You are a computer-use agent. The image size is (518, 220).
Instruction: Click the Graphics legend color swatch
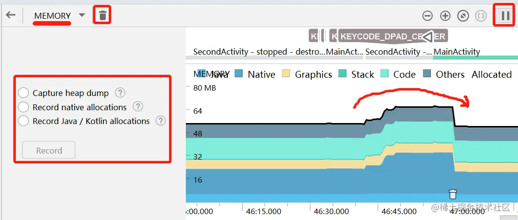click(286, 74)
